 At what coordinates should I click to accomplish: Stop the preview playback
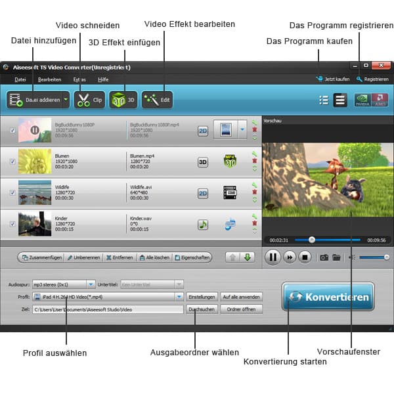click(305, 257)
